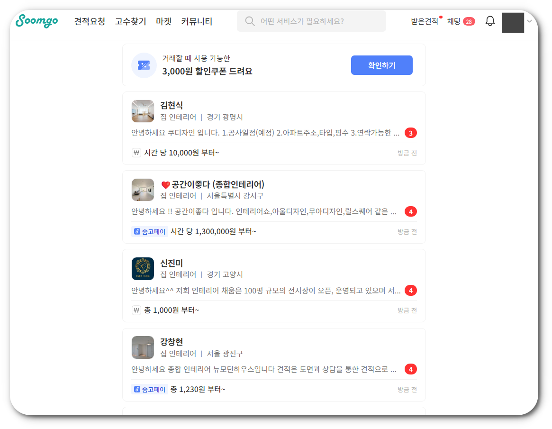The image size is (552, 429).
Task: Click the 방금 전 timestamp on 김현식's card
Action: pyautogui.click(x=407, y=153)
